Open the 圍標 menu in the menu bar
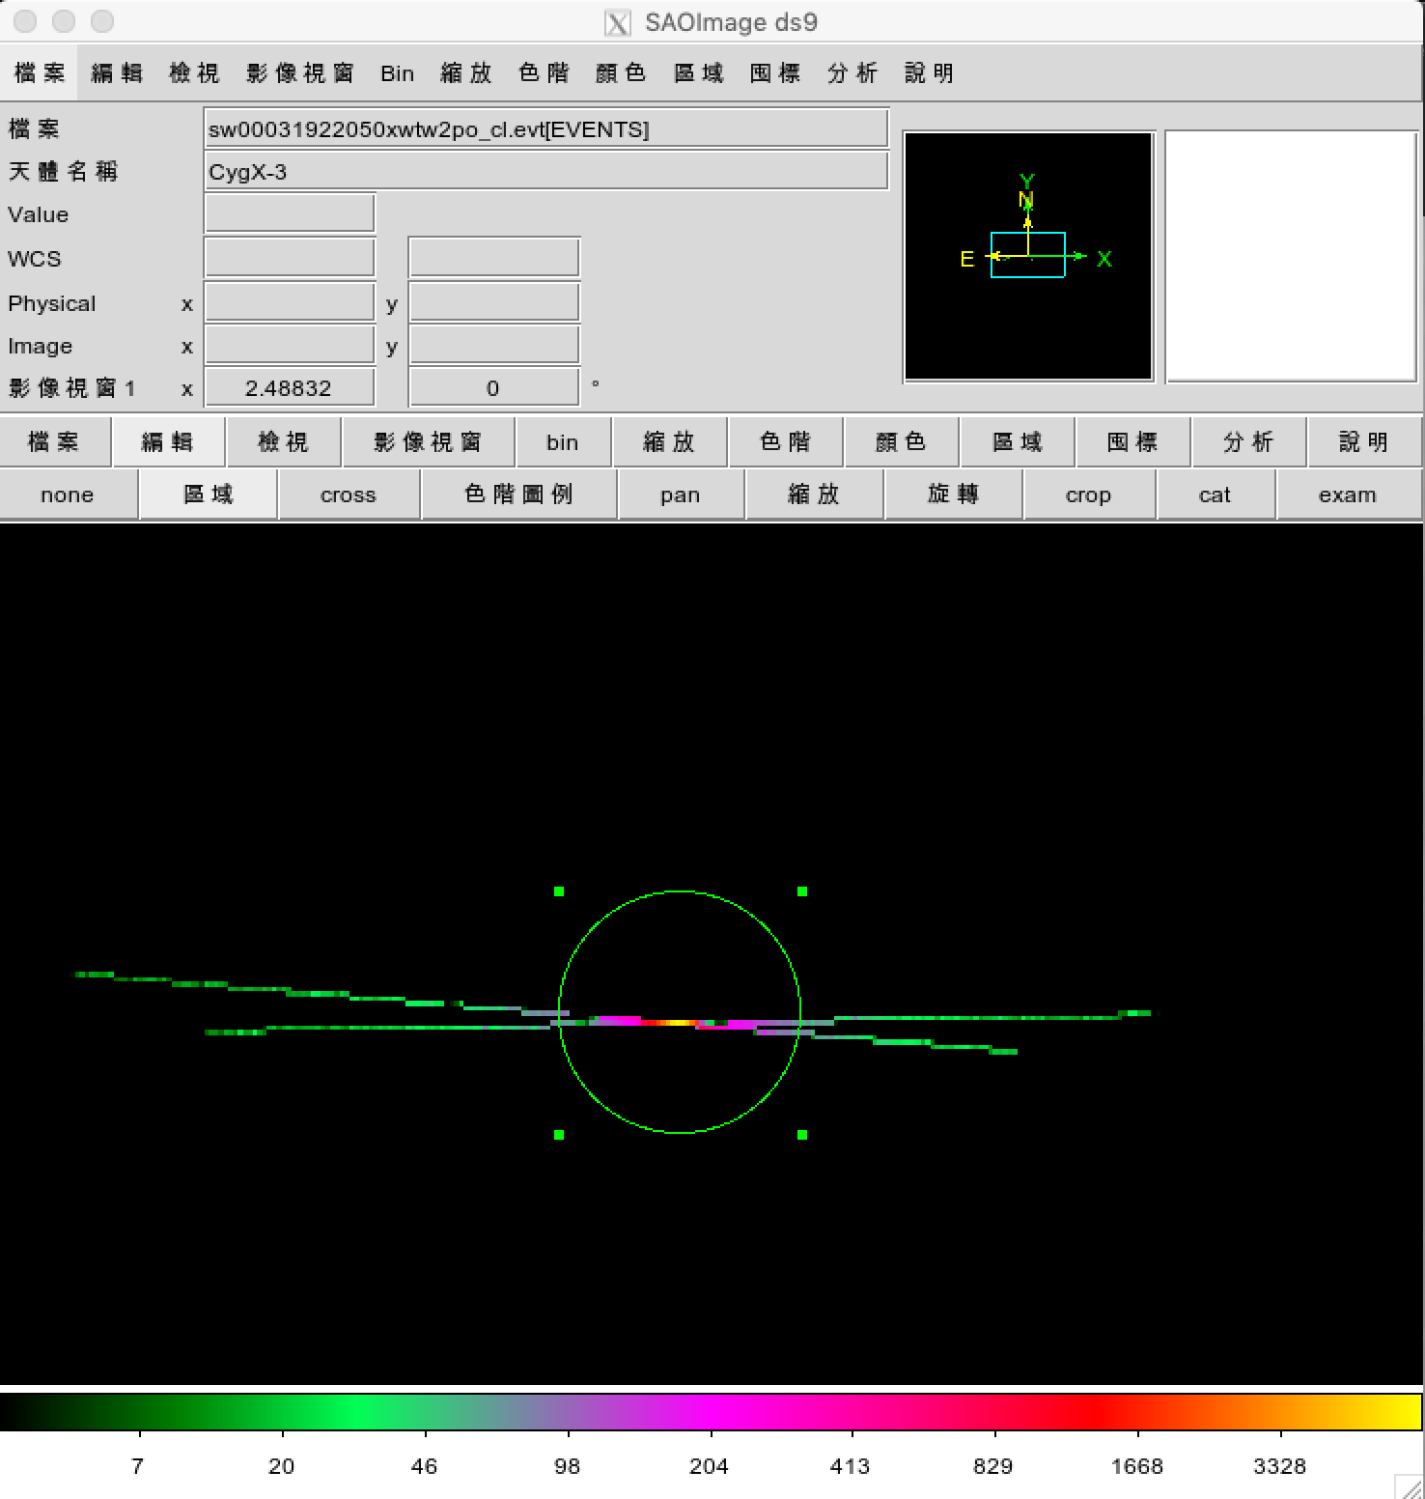The image size is (1425, 1499). (x=775, y=73)
